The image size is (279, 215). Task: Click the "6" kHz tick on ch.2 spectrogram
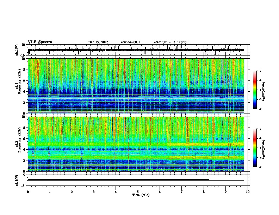pyautogui.click(x=24, y=139)
